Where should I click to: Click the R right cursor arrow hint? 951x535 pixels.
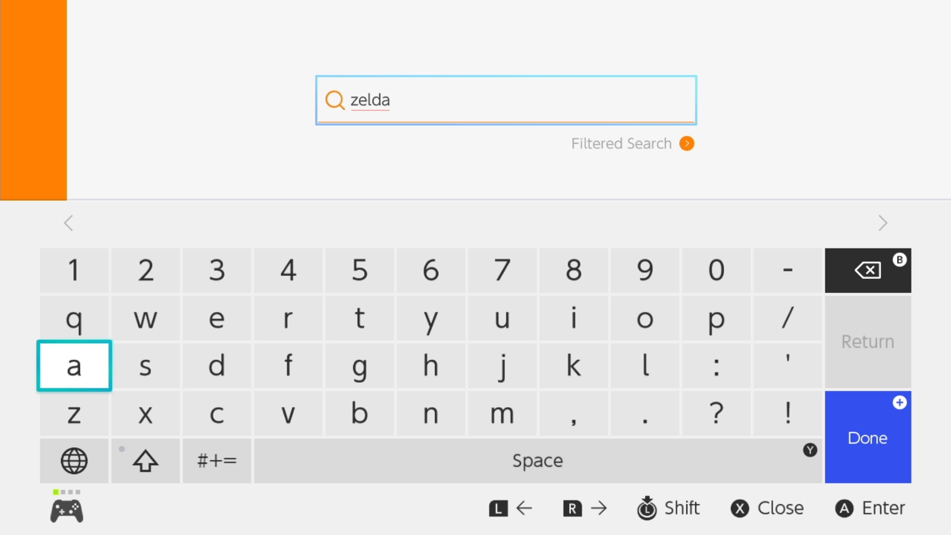585,508
